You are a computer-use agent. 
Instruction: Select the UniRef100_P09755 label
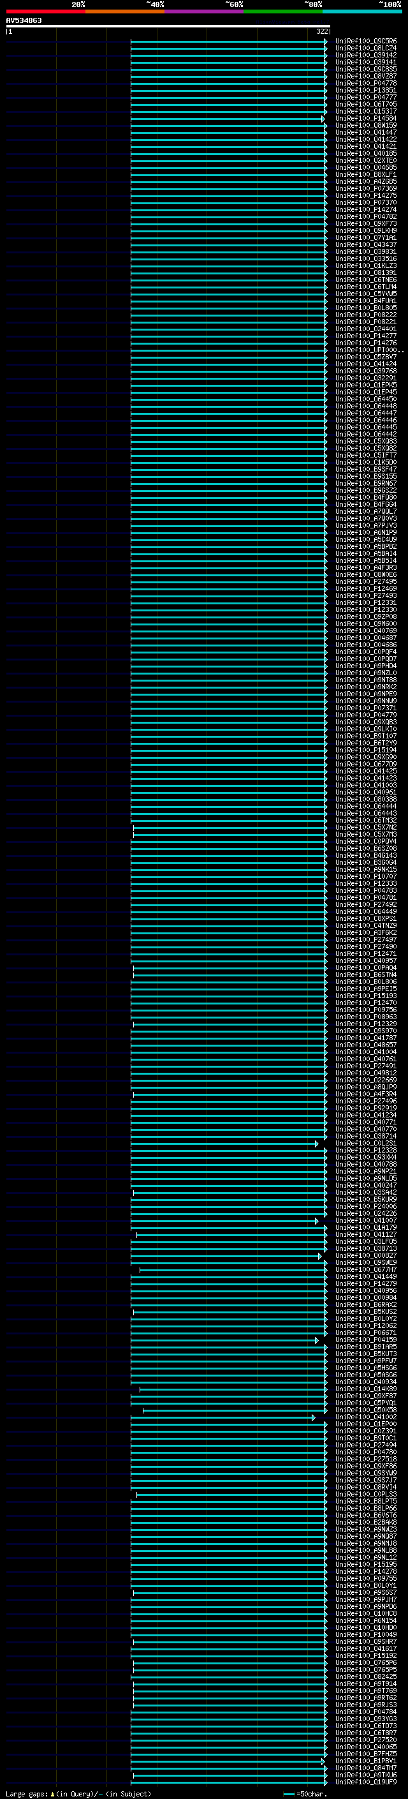(x=366, y=1578)
